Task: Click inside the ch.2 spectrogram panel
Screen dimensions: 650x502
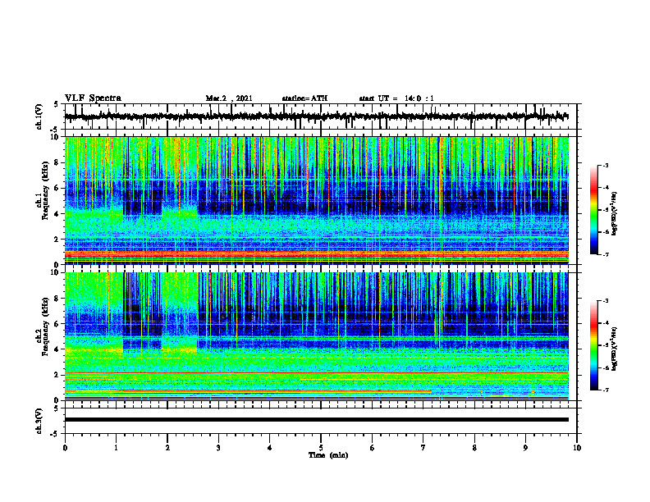Action: (316, 336)
